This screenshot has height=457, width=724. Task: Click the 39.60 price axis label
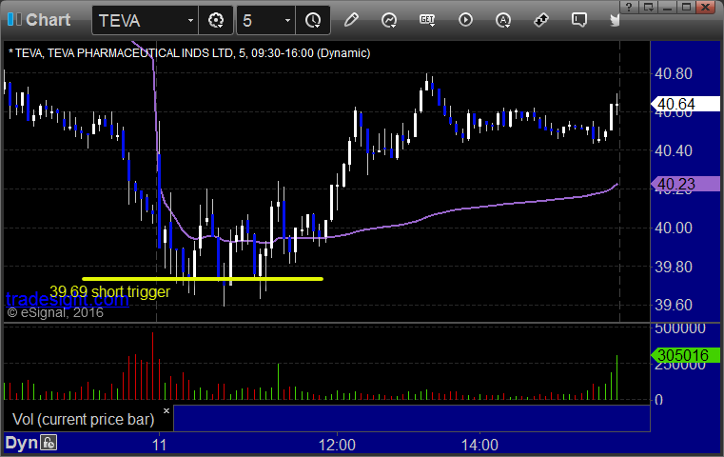674,305
